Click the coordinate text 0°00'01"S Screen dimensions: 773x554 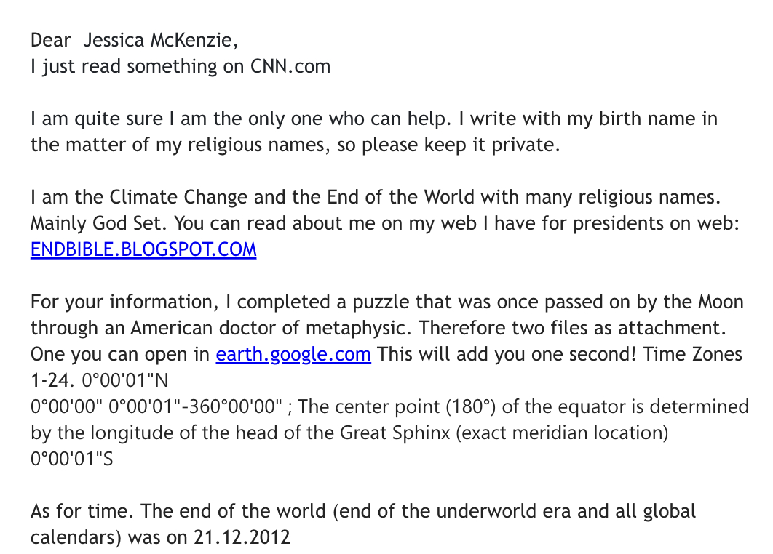72,459
